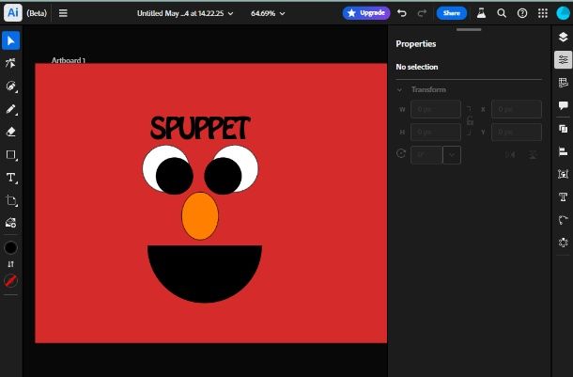This screenshot has width=573, height=377.
Task: Swap fill and stroke colors
Action: pyautogui.click(x=10, y=264)
